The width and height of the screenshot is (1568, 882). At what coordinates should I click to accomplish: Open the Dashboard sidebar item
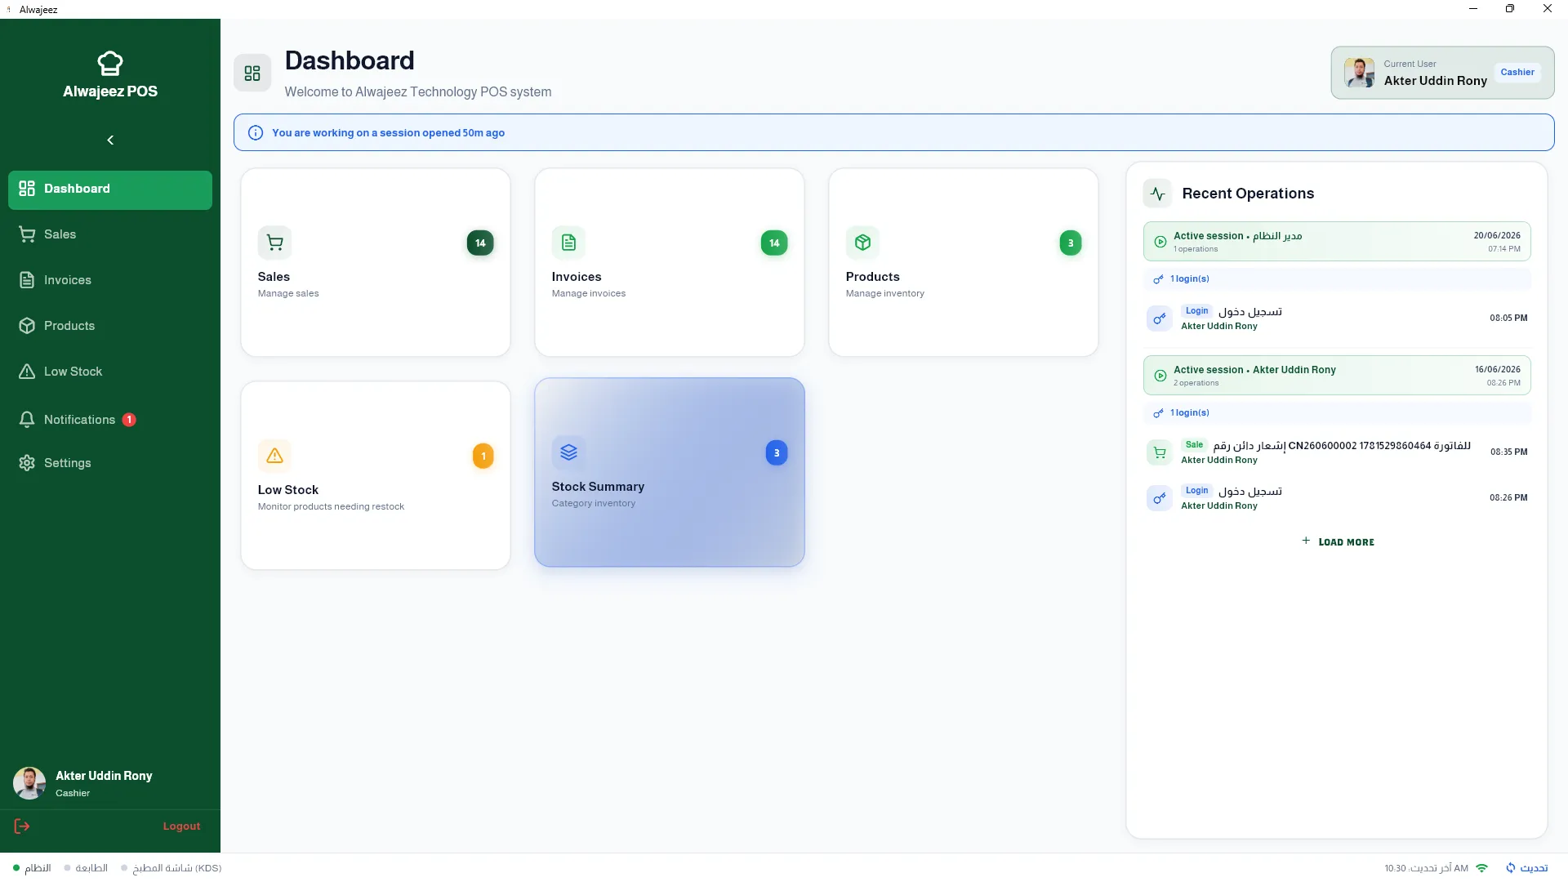110,189
